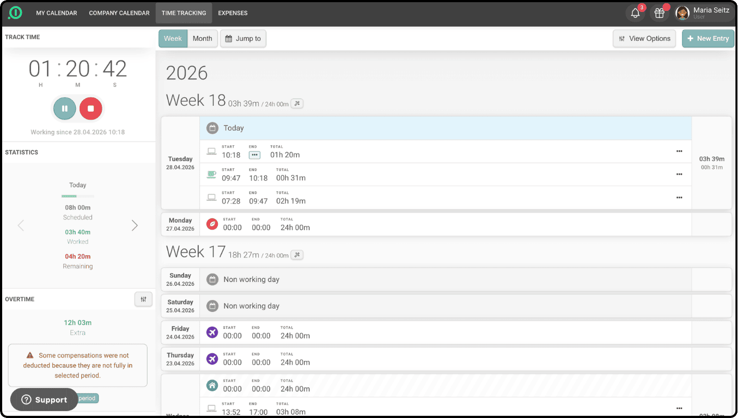Screen dimensions: 744x418
Task: Open options menu for the 10:18 entry
Action: (x=679, y=151)
